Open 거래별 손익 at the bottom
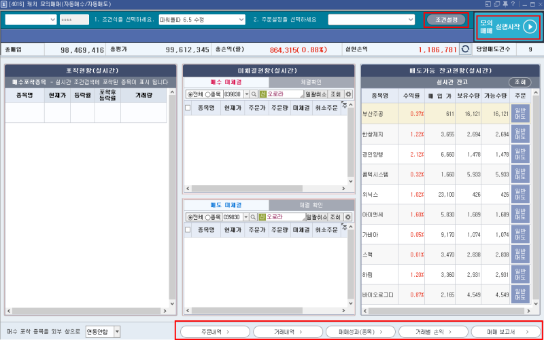The image size is (544, 340). click(433, 332)
